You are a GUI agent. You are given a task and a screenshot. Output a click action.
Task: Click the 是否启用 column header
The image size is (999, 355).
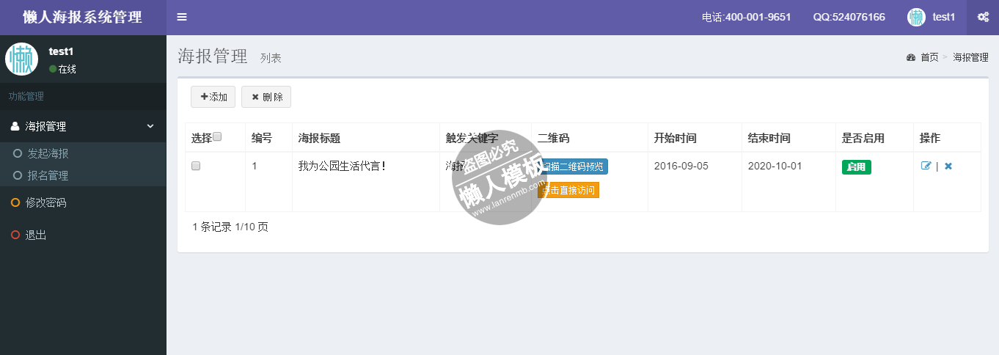click(863, 138)
